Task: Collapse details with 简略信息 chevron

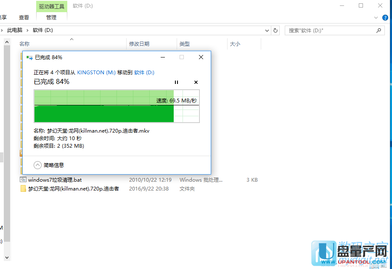Action: pyautogui.click(x=38, y=165)
